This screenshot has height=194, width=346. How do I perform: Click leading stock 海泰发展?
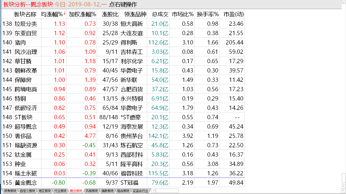(132, 127)
